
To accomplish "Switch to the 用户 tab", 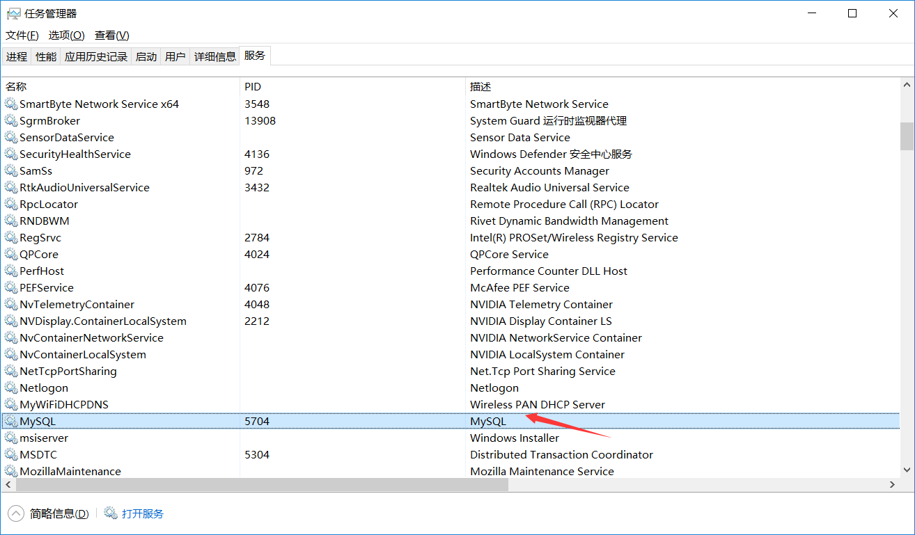I will [x=175, y=57].
